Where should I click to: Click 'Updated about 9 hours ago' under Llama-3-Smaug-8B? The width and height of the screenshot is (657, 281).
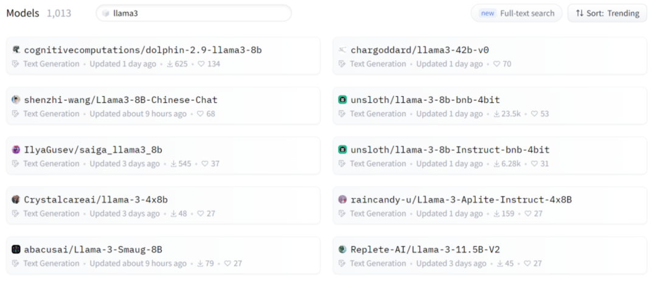138,263
